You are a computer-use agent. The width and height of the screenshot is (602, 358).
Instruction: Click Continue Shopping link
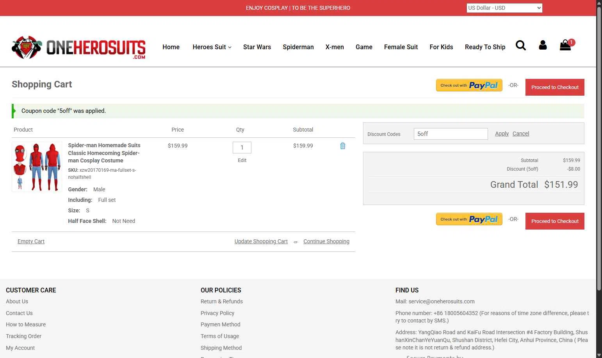point(326,241)
